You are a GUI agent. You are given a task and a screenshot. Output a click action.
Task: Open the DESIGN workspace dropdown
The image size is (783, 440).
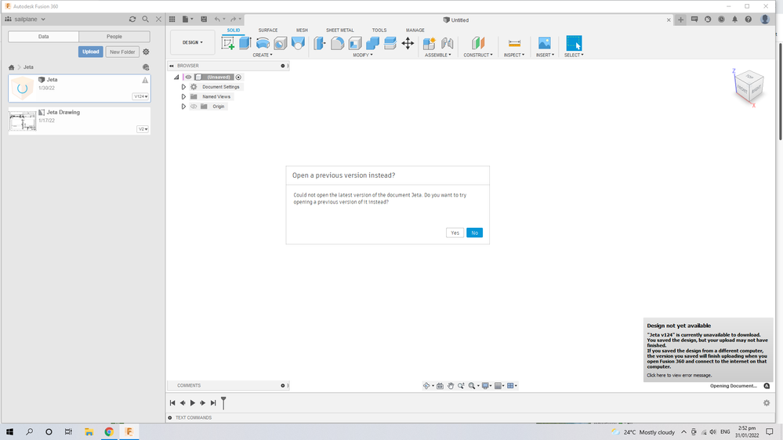pyautogui.click(x=192, y=42)
